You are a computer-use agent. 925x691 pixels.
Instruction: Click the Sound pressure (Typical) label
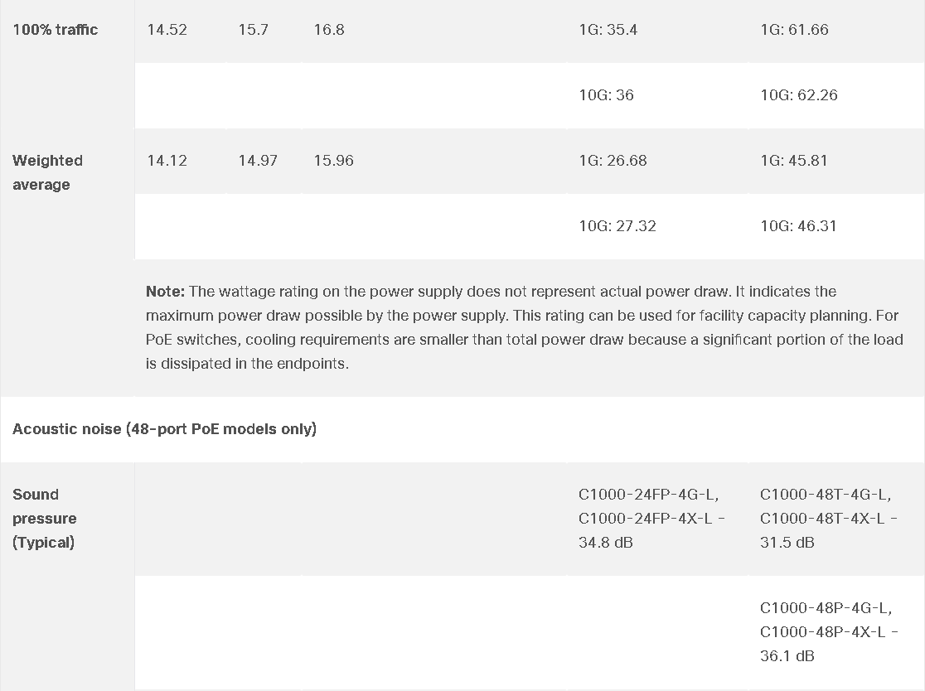[x=44, y=519]
